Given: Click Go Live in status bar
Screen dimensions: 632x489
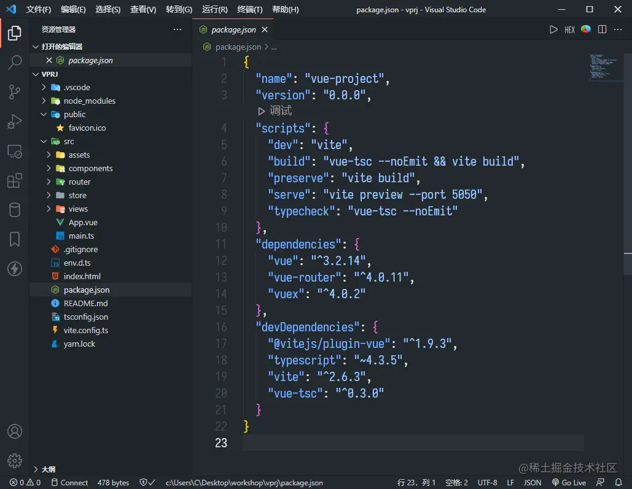Looking at the screenshot, I should click(x=569, y=482).
